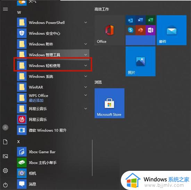This screenshot has height=190, width=191.
Task: Open Excel in the Office apps tile
Action: (151, 20)
